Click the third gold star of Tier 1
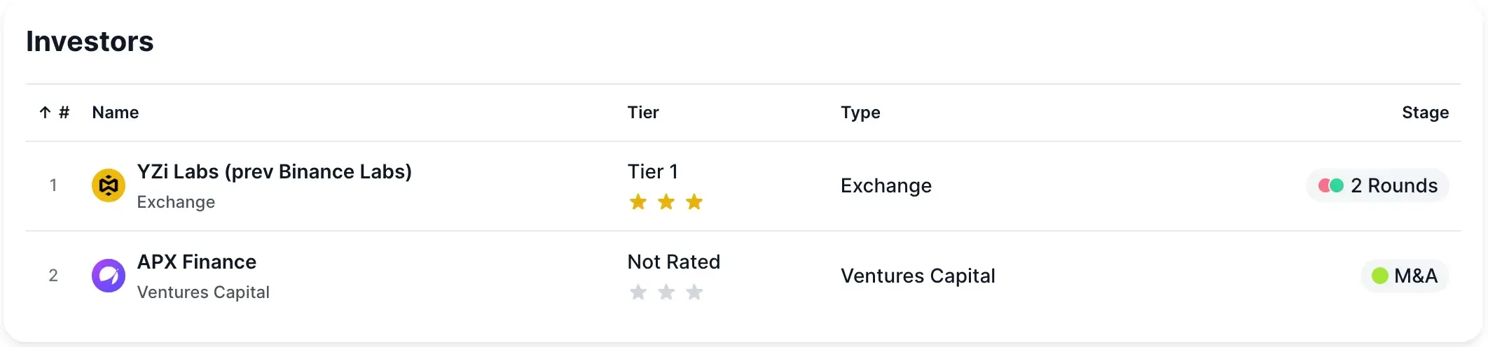This screenshot has height=347, width=1488. (694, 202)
